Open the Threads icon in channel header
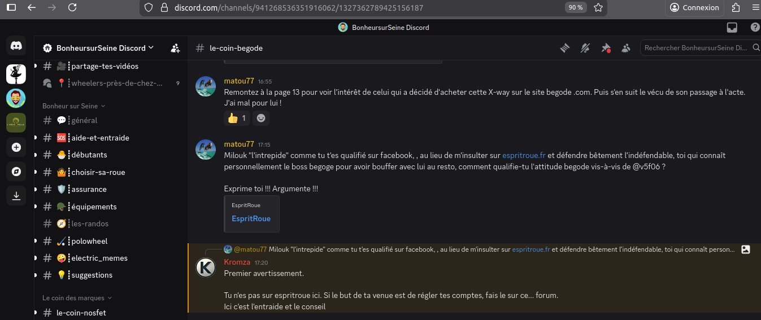Image resolution: width=761 pixels, height=320 pixels. [564, 49]
